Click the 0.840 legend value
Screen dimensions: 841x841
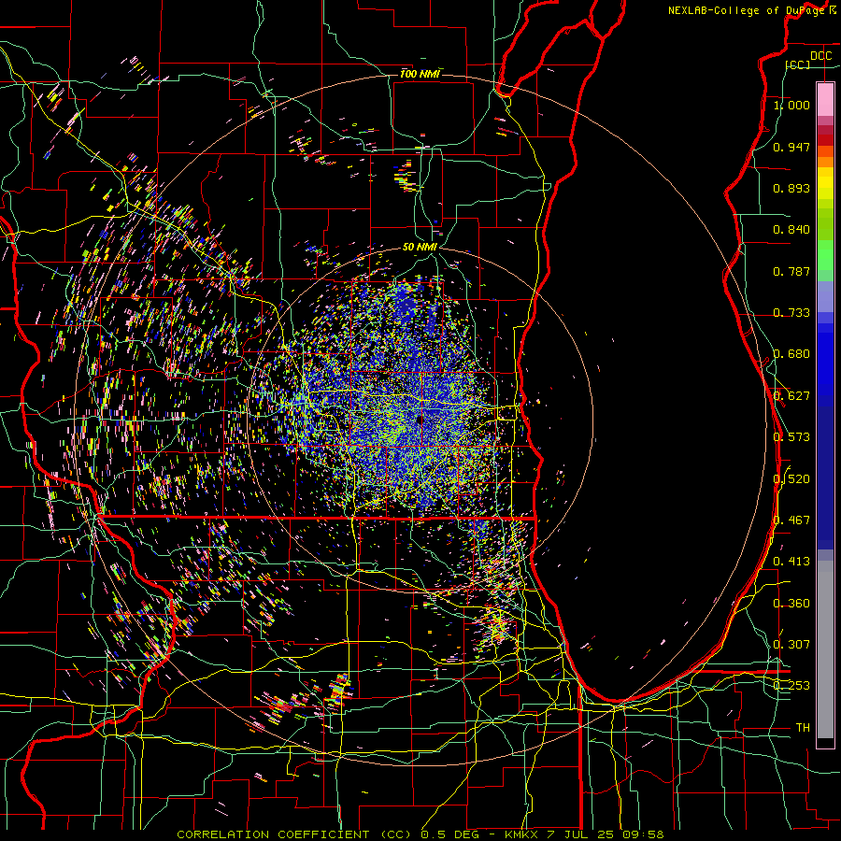[x=791, y=230]
